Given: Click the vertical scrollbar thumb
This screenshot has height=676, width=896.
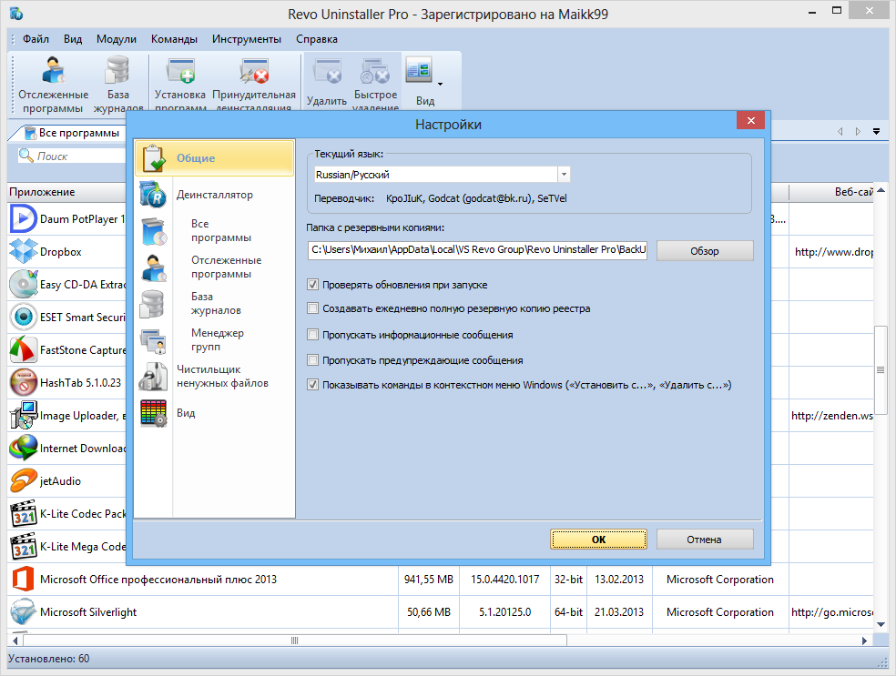Looking at the screenshot, I should (881, 370).
